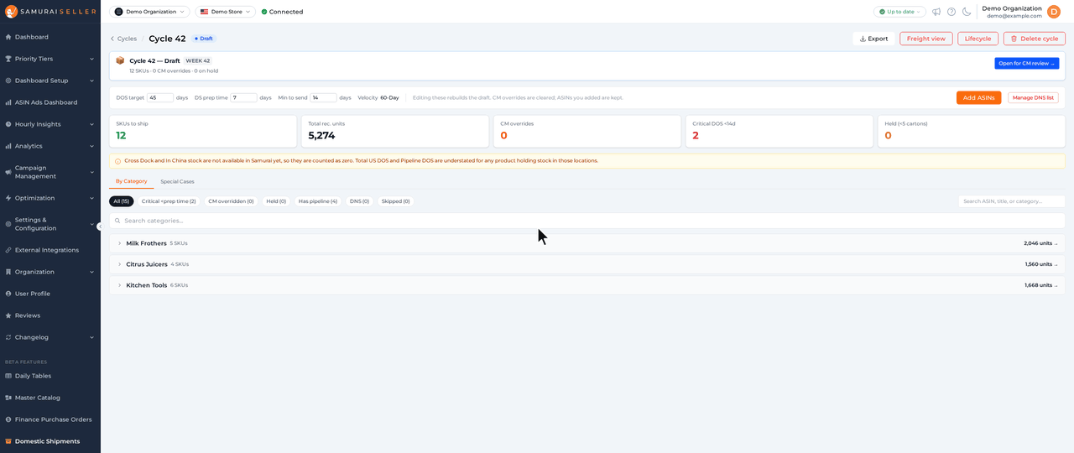The height and width of the screenshot is (453, 1074).
Task: Click Milk Frothers 2,046 units link
Action: (x=1040, y=243)
